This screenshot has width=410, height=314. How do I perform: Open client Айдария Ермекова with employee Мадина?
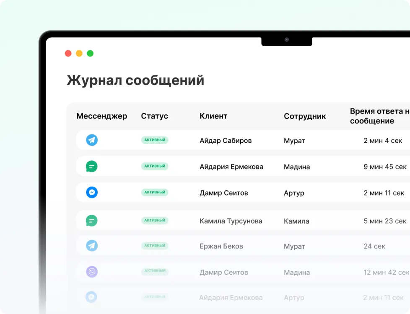coord(231,167)
